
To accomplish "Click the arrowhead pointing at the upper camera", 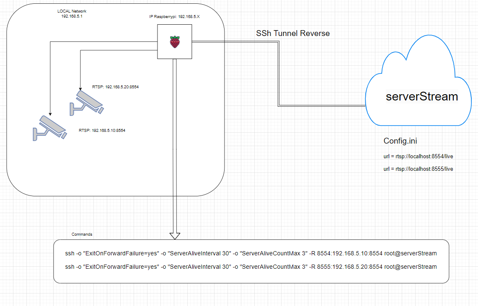I will coord(80,88).
